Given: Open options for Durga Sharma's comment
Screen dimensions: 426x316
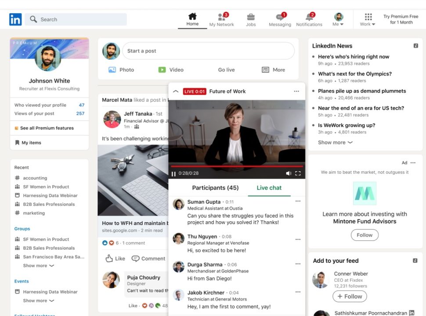Looking at the screenshot, I should pos(298,264).
